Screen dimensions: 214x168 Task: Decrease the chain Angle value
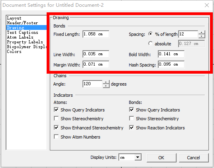pyautogui.click(x=106, y=86)
